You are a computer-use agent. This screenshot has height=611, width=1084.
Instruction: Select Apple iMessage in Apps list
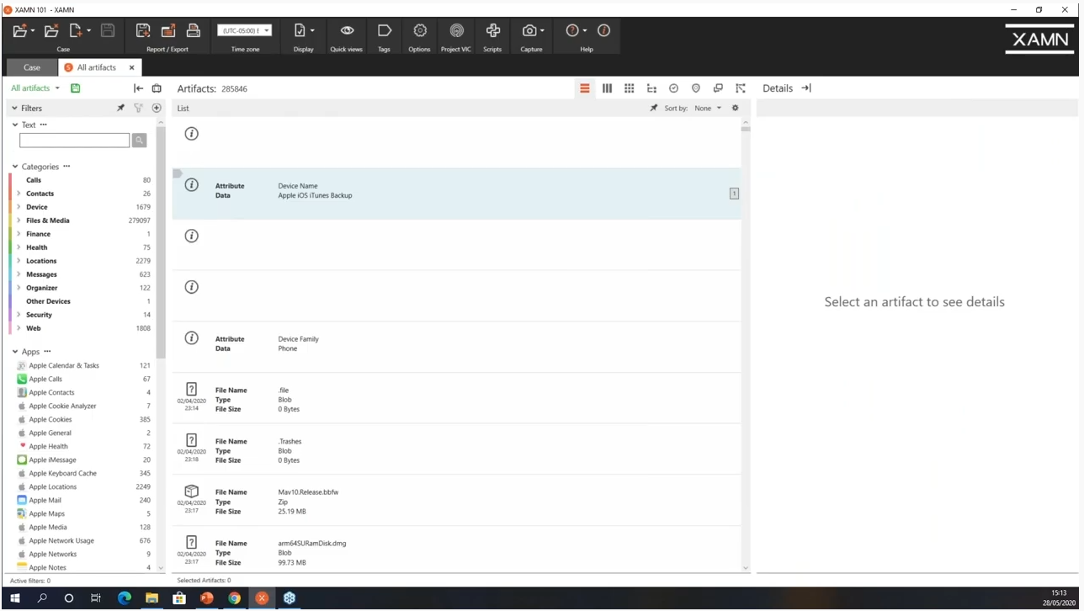pyautogui.click(x=52, y=460)
